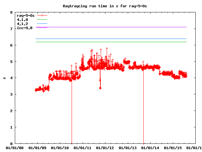Image resolution: width=202 pixels, height=152 pixels.
Task: Click the red legend sample line with marker
Action: click(42, 16)
